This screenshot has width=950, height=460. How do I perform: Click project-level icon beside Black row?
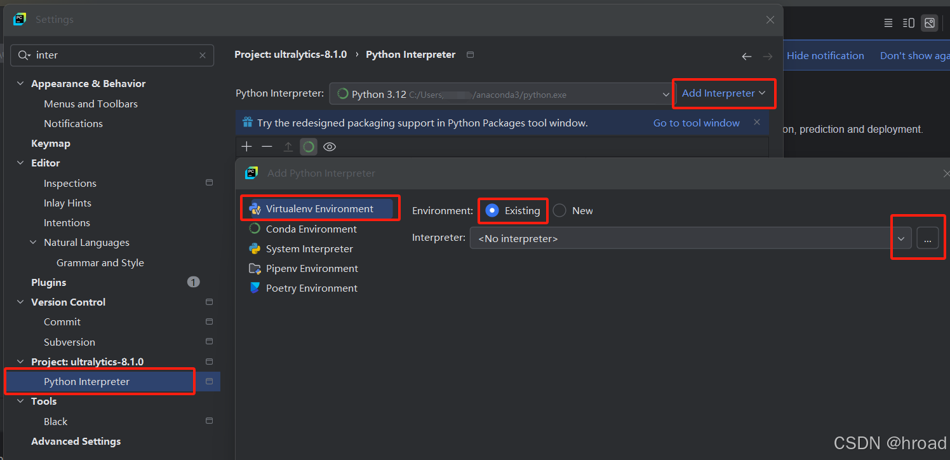point(210,421)
